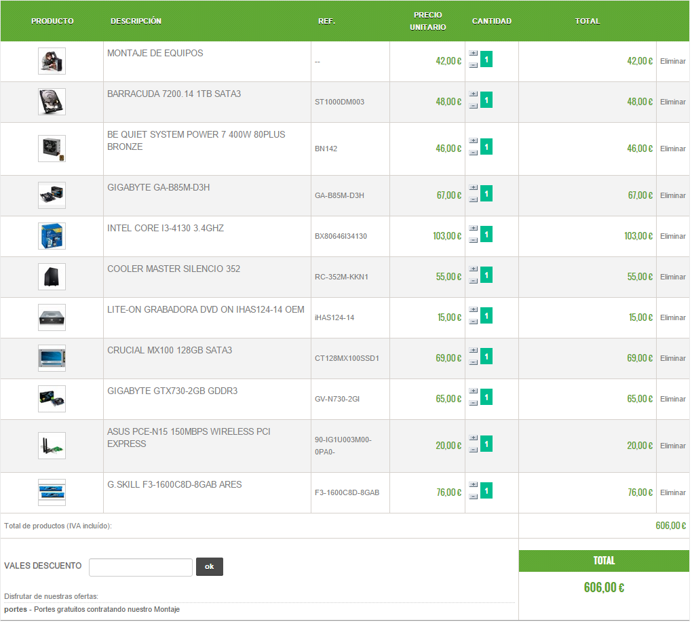Select quantity field for INTEL CORE I3-4130
This screenshot has height=622, width=692.
[486, 234]
